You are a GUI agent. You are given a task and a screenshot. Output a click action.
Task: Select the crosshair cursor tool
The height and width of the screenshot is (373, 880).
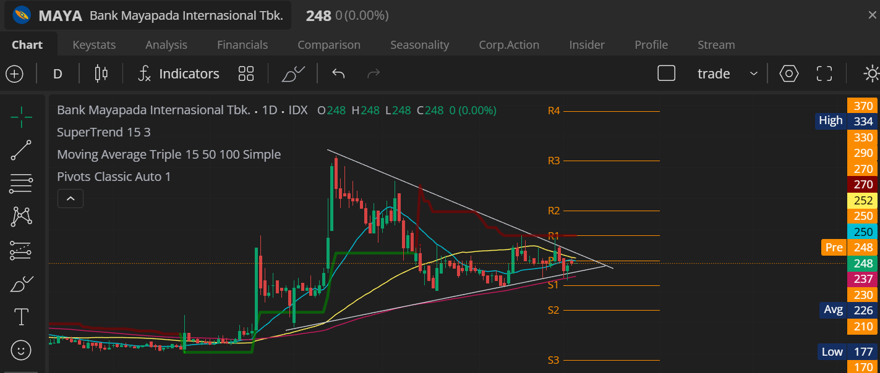(x=22, y=117)
